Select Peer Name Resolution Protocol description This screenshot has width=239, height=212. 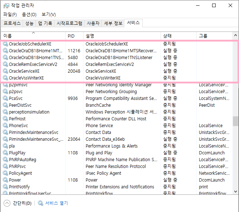[x=116, y=166]
